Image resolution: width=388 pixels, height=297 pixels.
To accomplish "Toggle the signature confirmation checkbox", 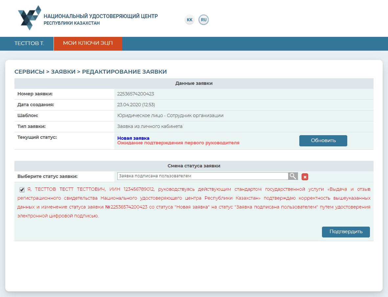I will [x=22, y=189].
